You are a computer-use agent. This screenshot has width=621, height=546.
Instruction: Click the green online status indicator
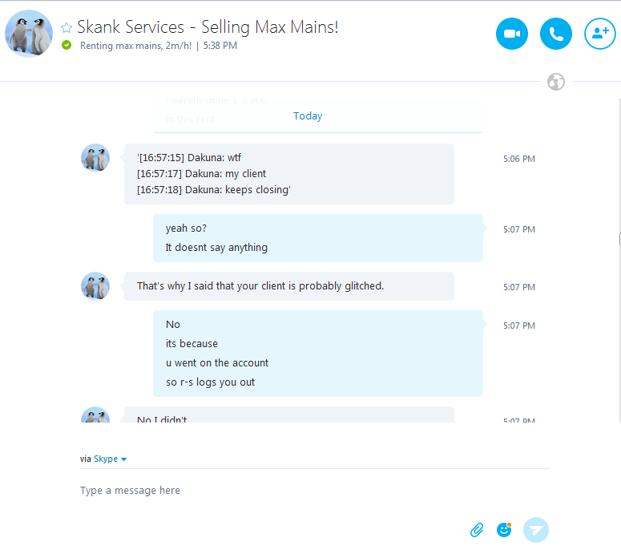coord(67,45)
